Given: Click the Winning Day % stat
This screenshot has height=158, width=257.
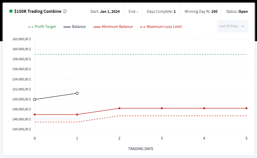Looking at the screenshot, I should point(201,12).
